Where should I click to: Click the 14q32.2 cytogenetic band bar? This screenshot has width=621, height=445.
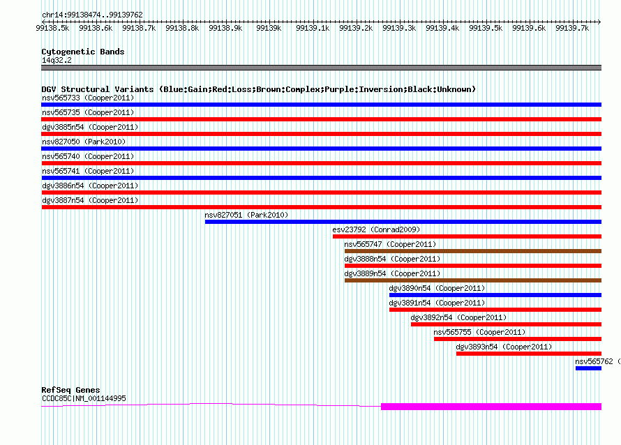(x=321, y=68)
